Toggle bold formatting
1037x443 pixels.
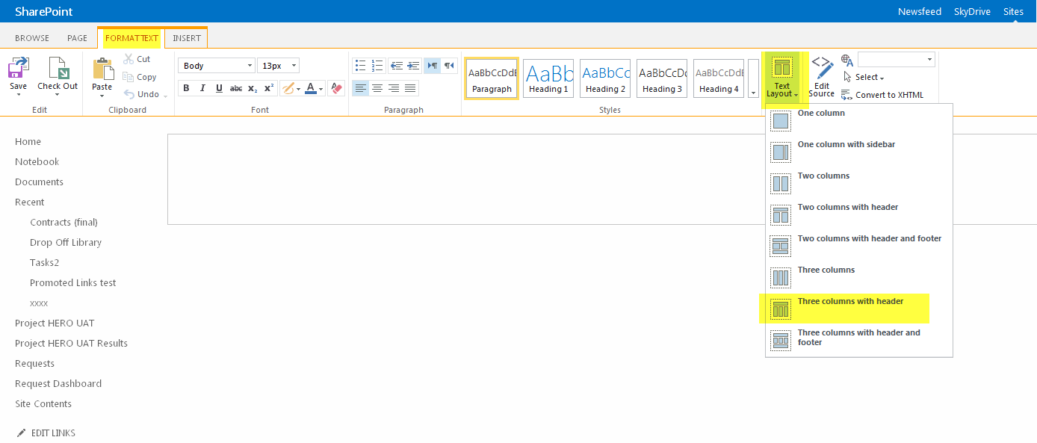[x=186, y=88]
